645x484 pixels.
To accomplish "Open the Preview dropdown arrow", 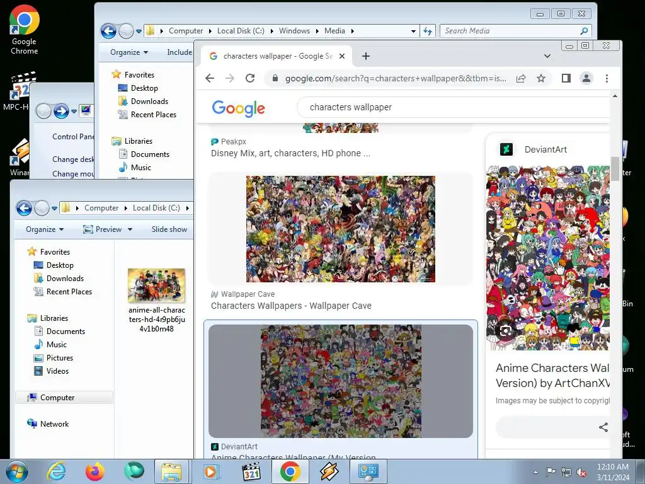I will point(130,229).
